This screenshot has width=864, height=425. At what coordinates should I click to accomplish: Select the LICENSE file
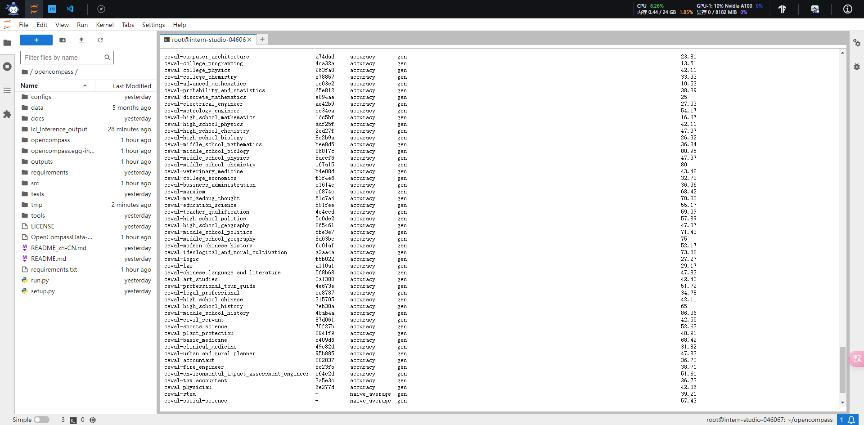coord(86,226)
